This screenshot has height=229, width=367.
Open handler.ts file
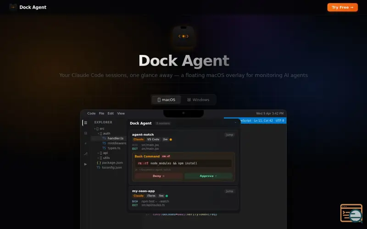(113, 138)
